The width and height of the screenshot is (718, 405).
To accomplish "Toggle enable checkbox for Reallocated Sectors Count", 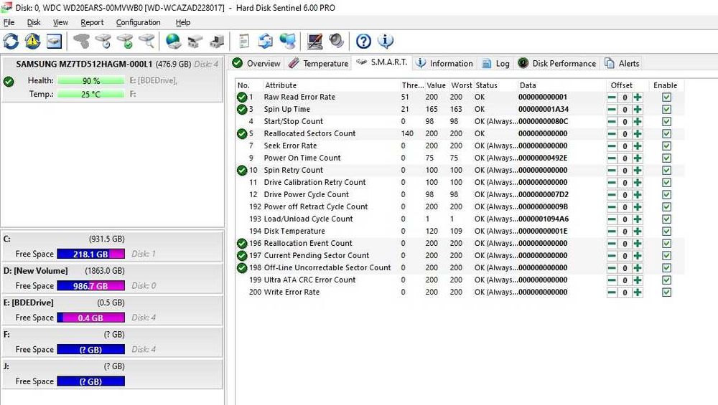I will [x=667, y=133].
